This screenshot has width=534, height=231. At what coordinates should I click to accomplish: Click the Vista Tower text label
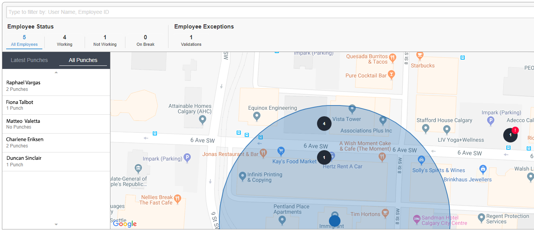pos(347,119)
